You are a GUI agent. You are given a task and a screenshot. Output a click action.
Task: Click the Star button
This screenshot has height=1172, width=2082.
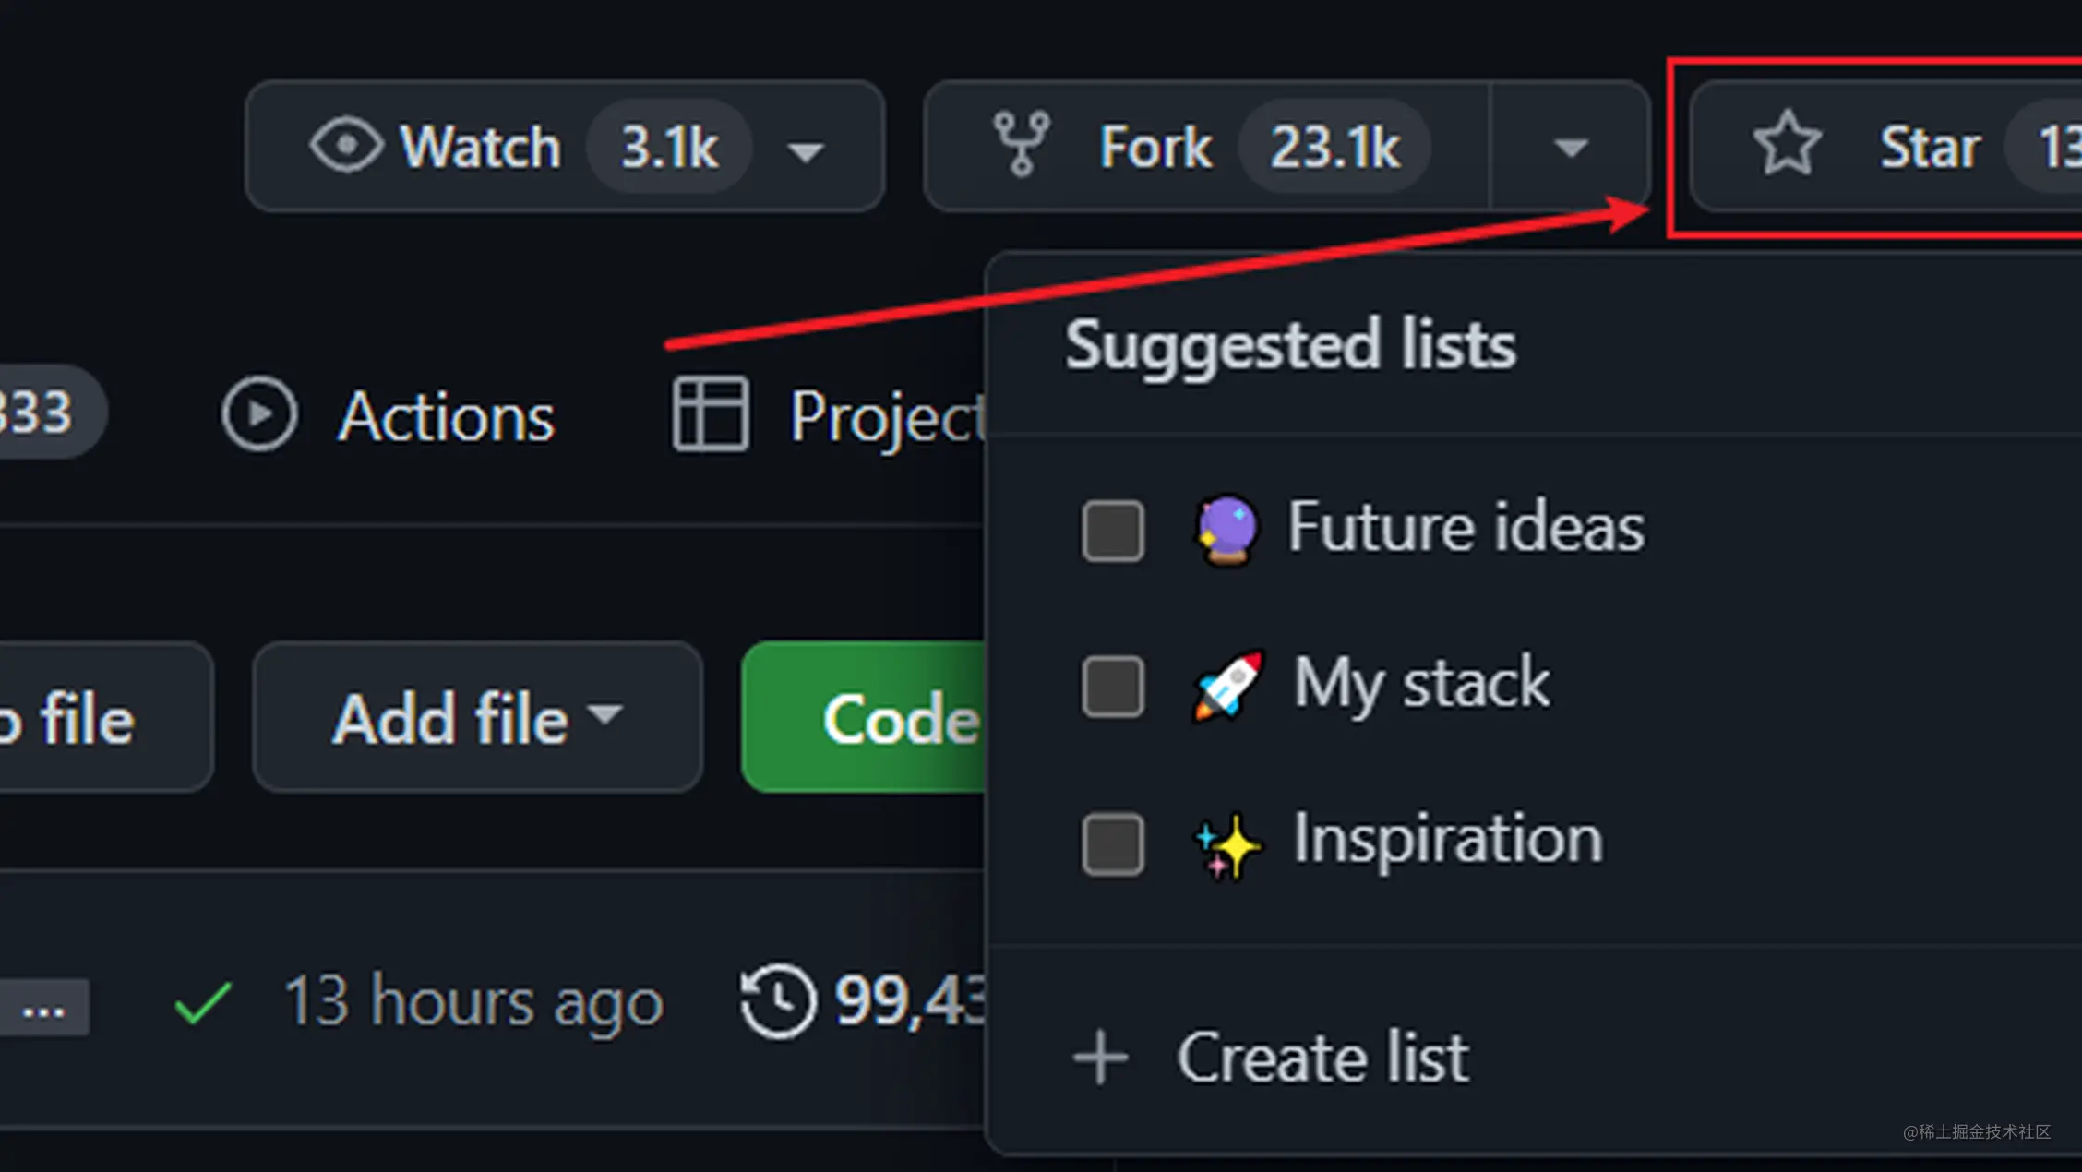click(1885, 146)
